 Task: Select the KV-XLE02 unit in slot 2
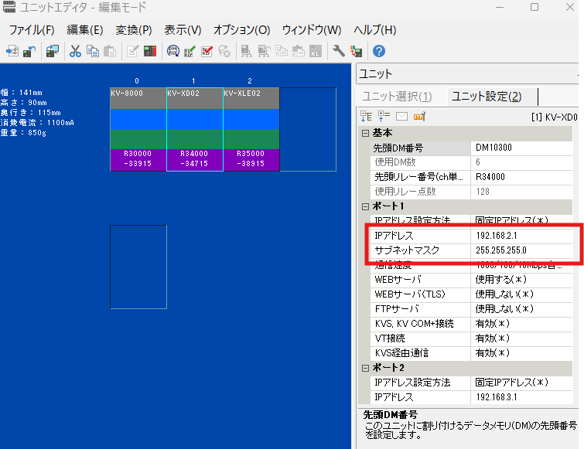[x=251, y=130]
